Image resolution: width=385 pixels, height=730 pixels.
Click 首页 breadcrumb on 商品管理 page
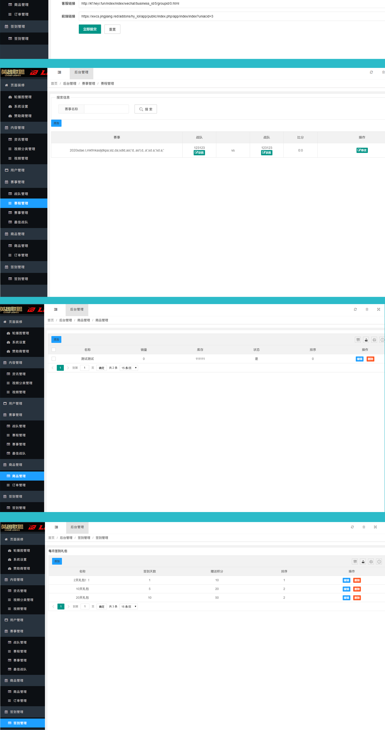(51, 320)
